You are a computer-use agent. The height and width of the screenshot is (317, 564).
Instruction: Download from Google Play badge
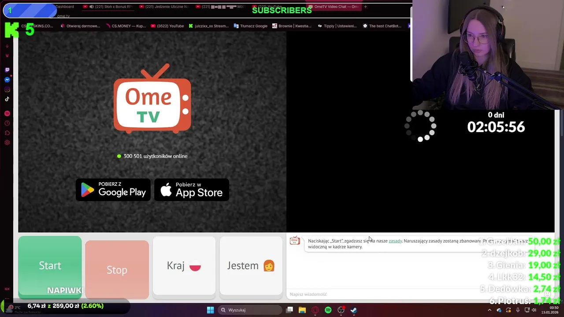[x=113, y=190]
